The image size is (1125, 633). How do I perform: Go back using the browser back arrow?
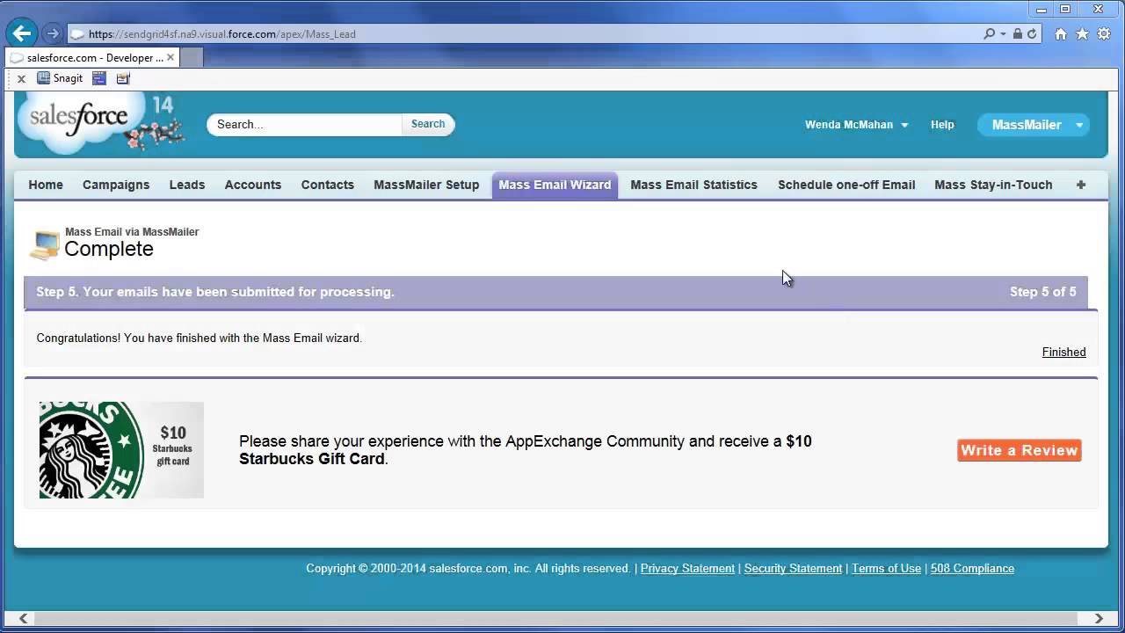pos(21,34)
